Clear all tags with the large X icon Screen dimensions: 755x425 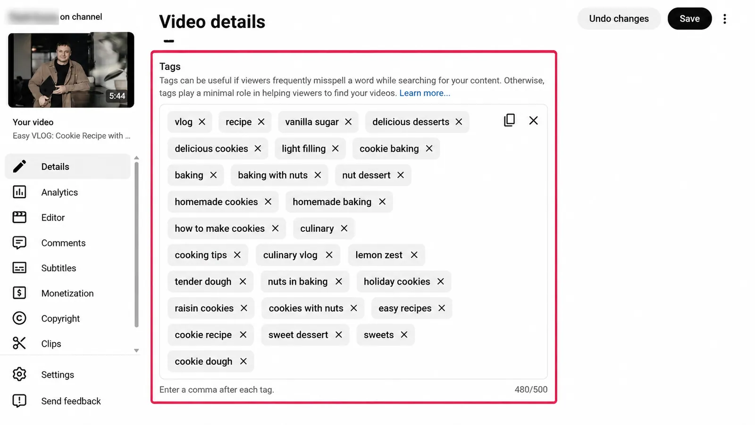coord(533,120)
